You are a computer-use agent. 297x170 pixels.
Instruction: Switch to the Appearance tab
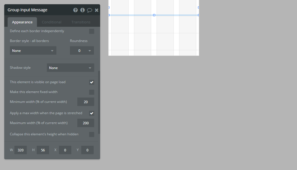22,22
